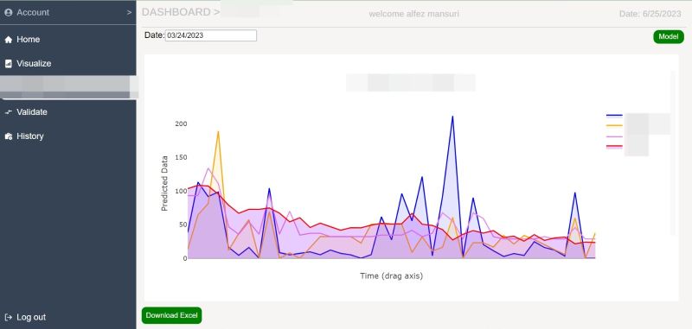Viewport: 692px width, 329px height.
Task: Open the History sidebar entry
Action: coord(68,136)
